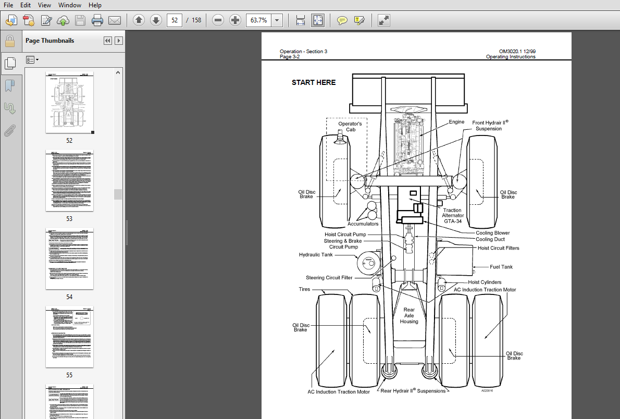Click the 'Hydraulic Tank' diagram label
620x419 pixels.
[316, 255]
